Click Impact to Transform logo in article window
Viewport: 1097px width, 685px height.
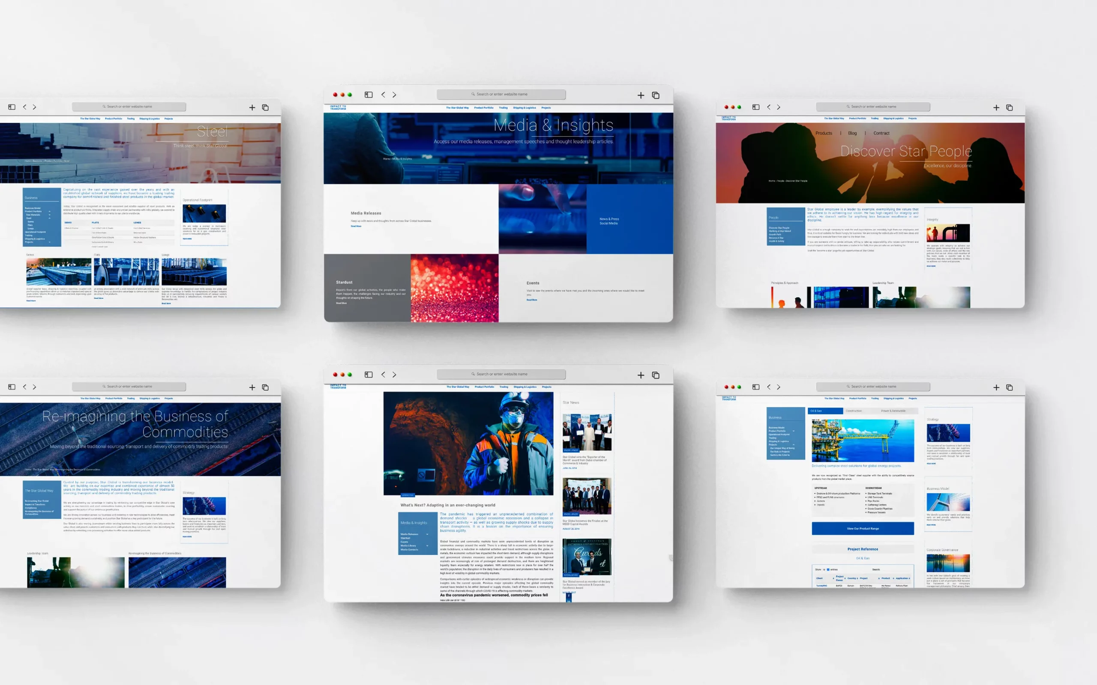338,387
